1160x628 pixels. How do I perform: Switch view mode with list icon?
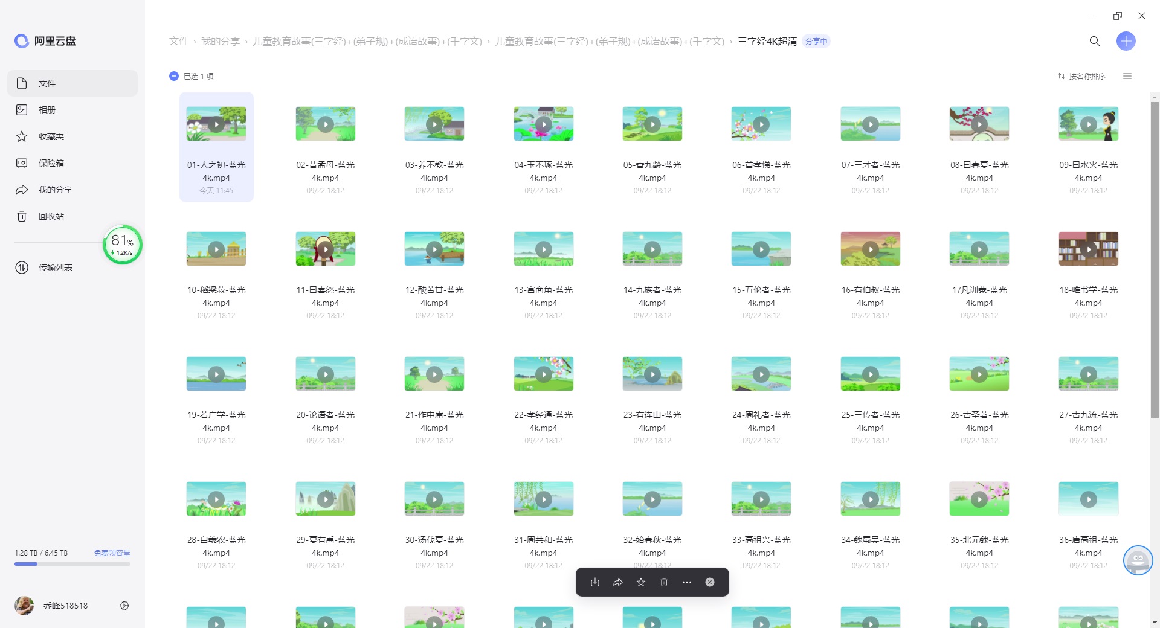tap(1127, 76)
